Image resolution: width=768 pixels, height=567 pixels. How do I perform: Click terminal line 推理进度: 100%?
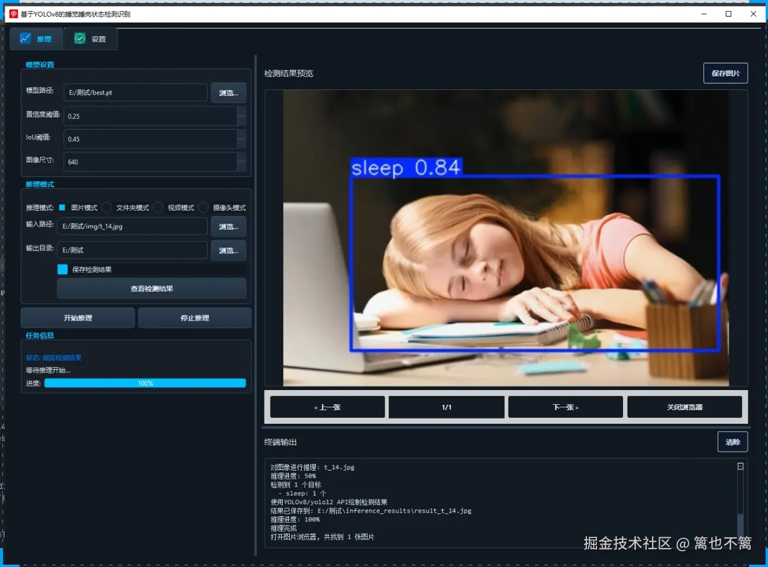[295, 519]
